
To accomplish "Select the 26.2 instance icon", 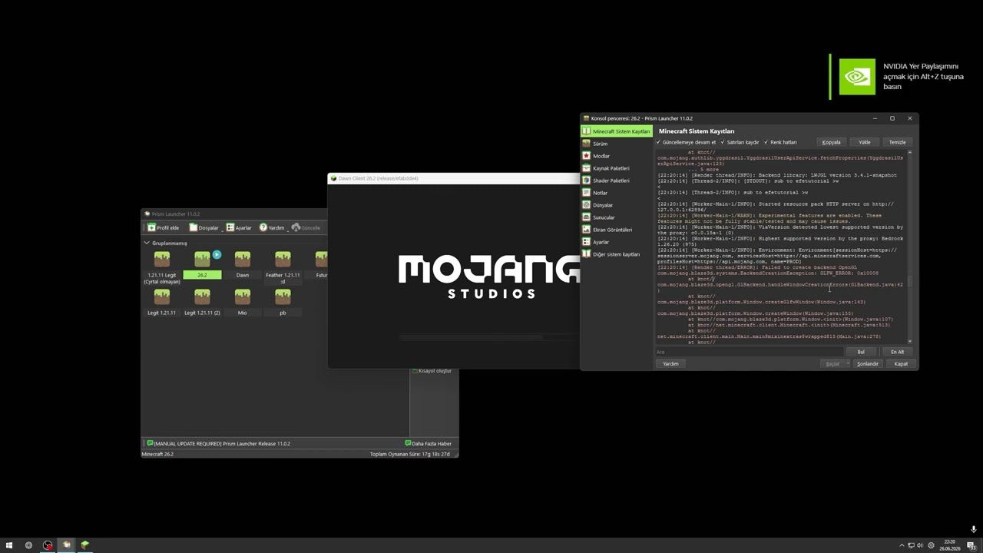I will (x=202, y=260).
